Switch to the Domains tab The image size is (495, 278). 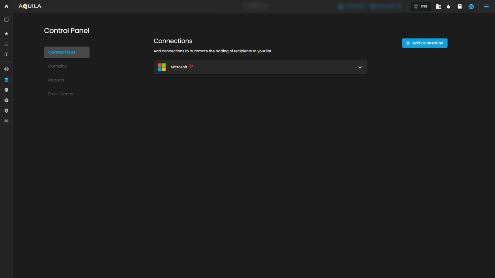pos(57,66)
